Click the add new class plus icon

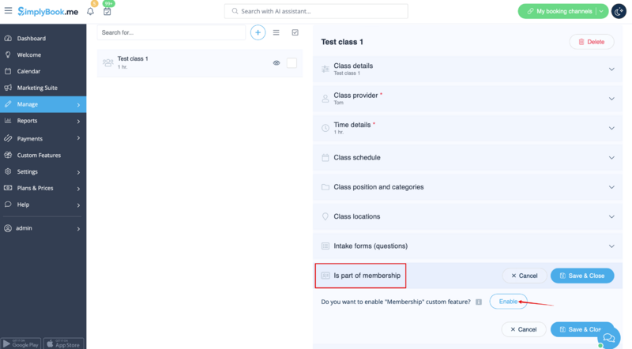pyautogui.click(x=258, y=32)
